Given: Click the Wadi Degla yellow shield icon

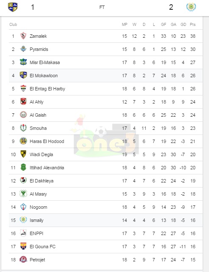Looking at the screenshot, I should coord(23,154).
